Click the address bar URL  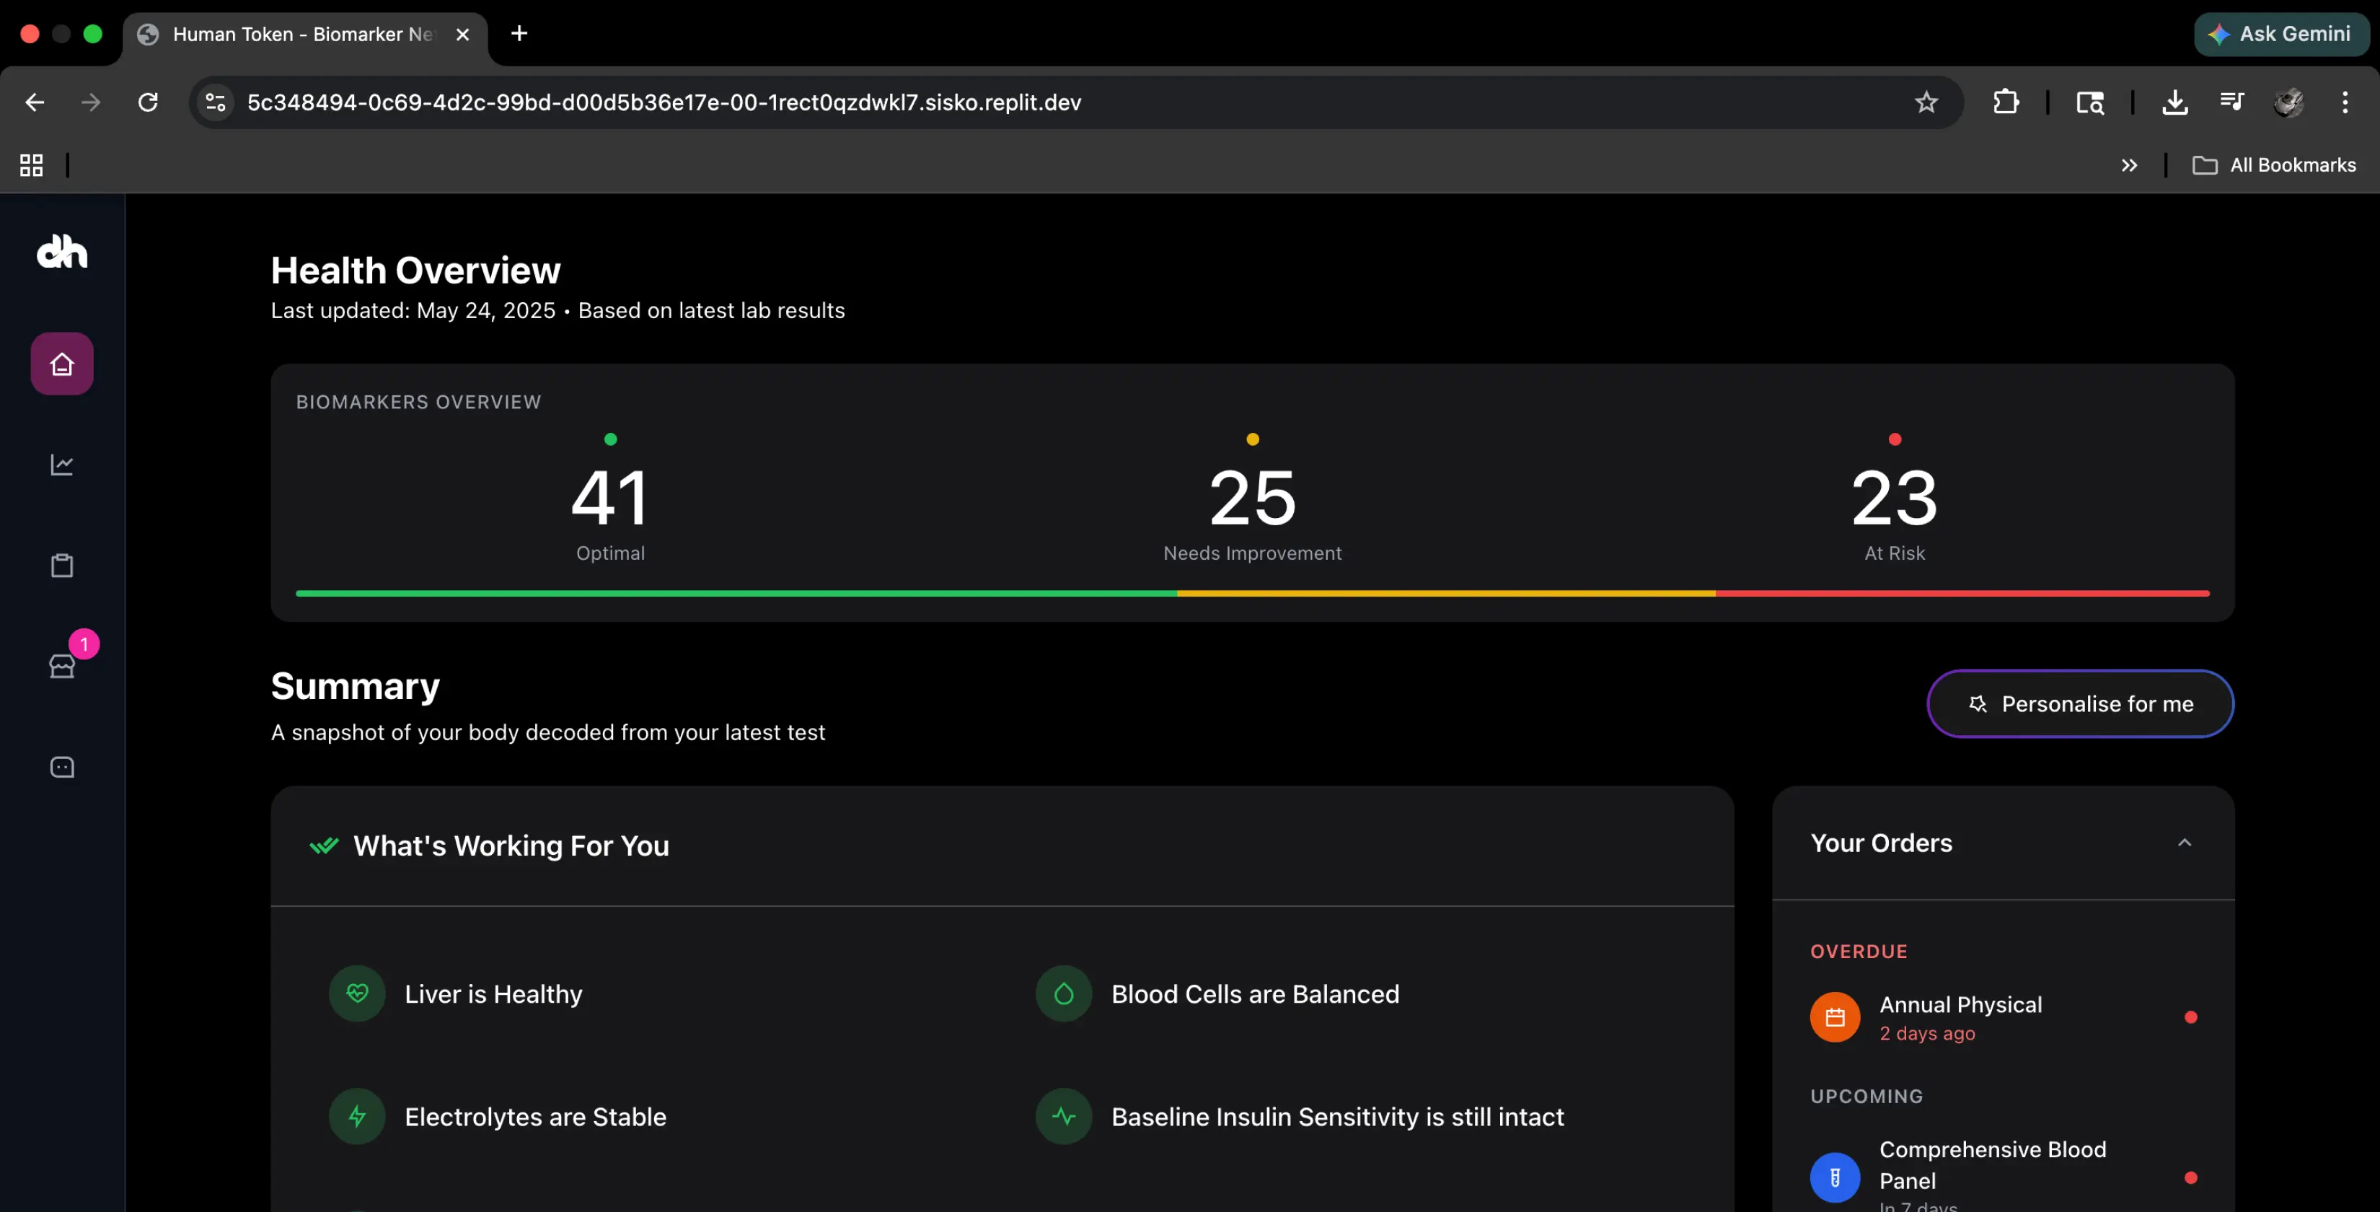point(664,102)
